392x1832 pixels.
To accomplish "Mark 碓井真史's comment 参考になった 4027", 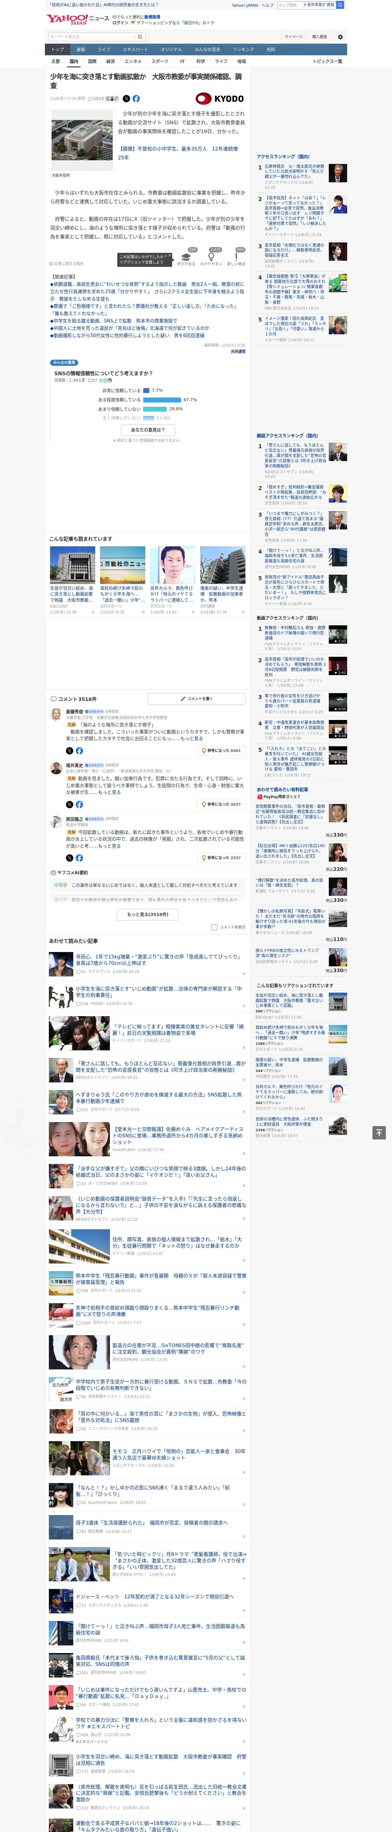I will point(221,804).
